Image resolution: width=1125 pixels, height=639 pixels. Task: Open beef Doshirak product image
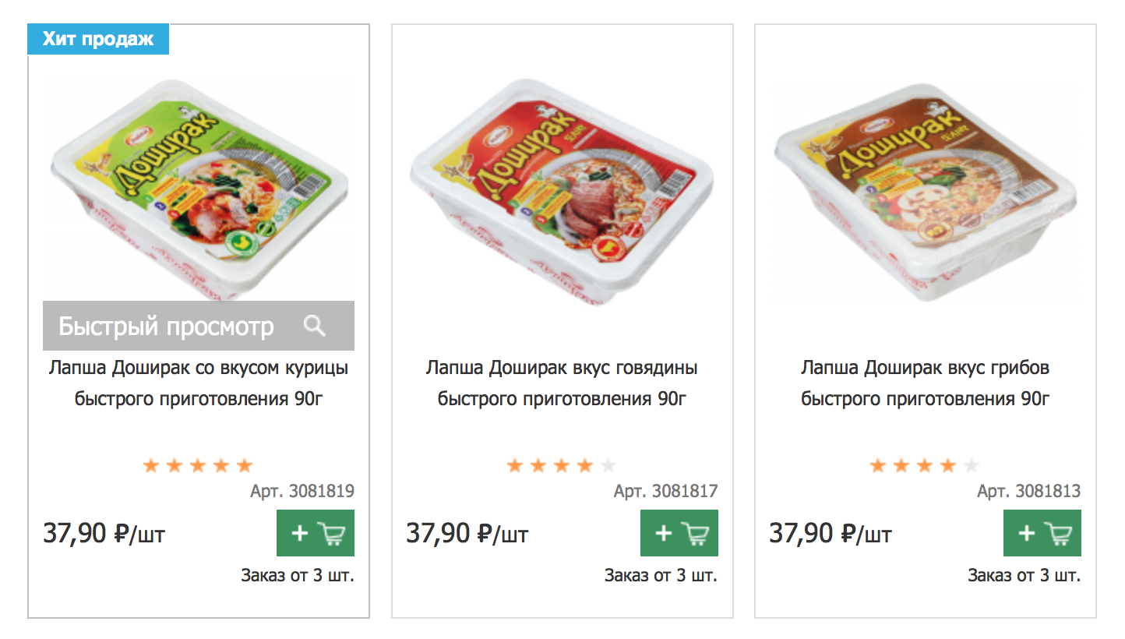point(562,187)
